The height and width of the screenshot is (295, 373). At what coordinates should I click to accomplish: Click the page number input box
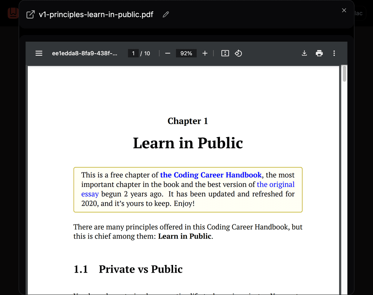133,53
